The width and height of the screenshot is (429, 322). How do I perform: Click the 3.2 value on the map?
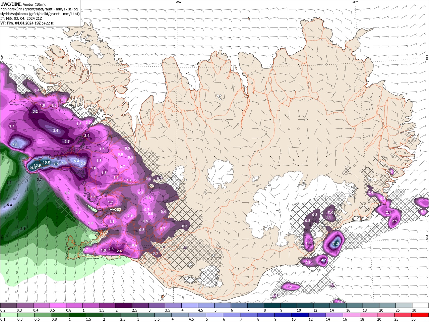click(x=35, y=111)
